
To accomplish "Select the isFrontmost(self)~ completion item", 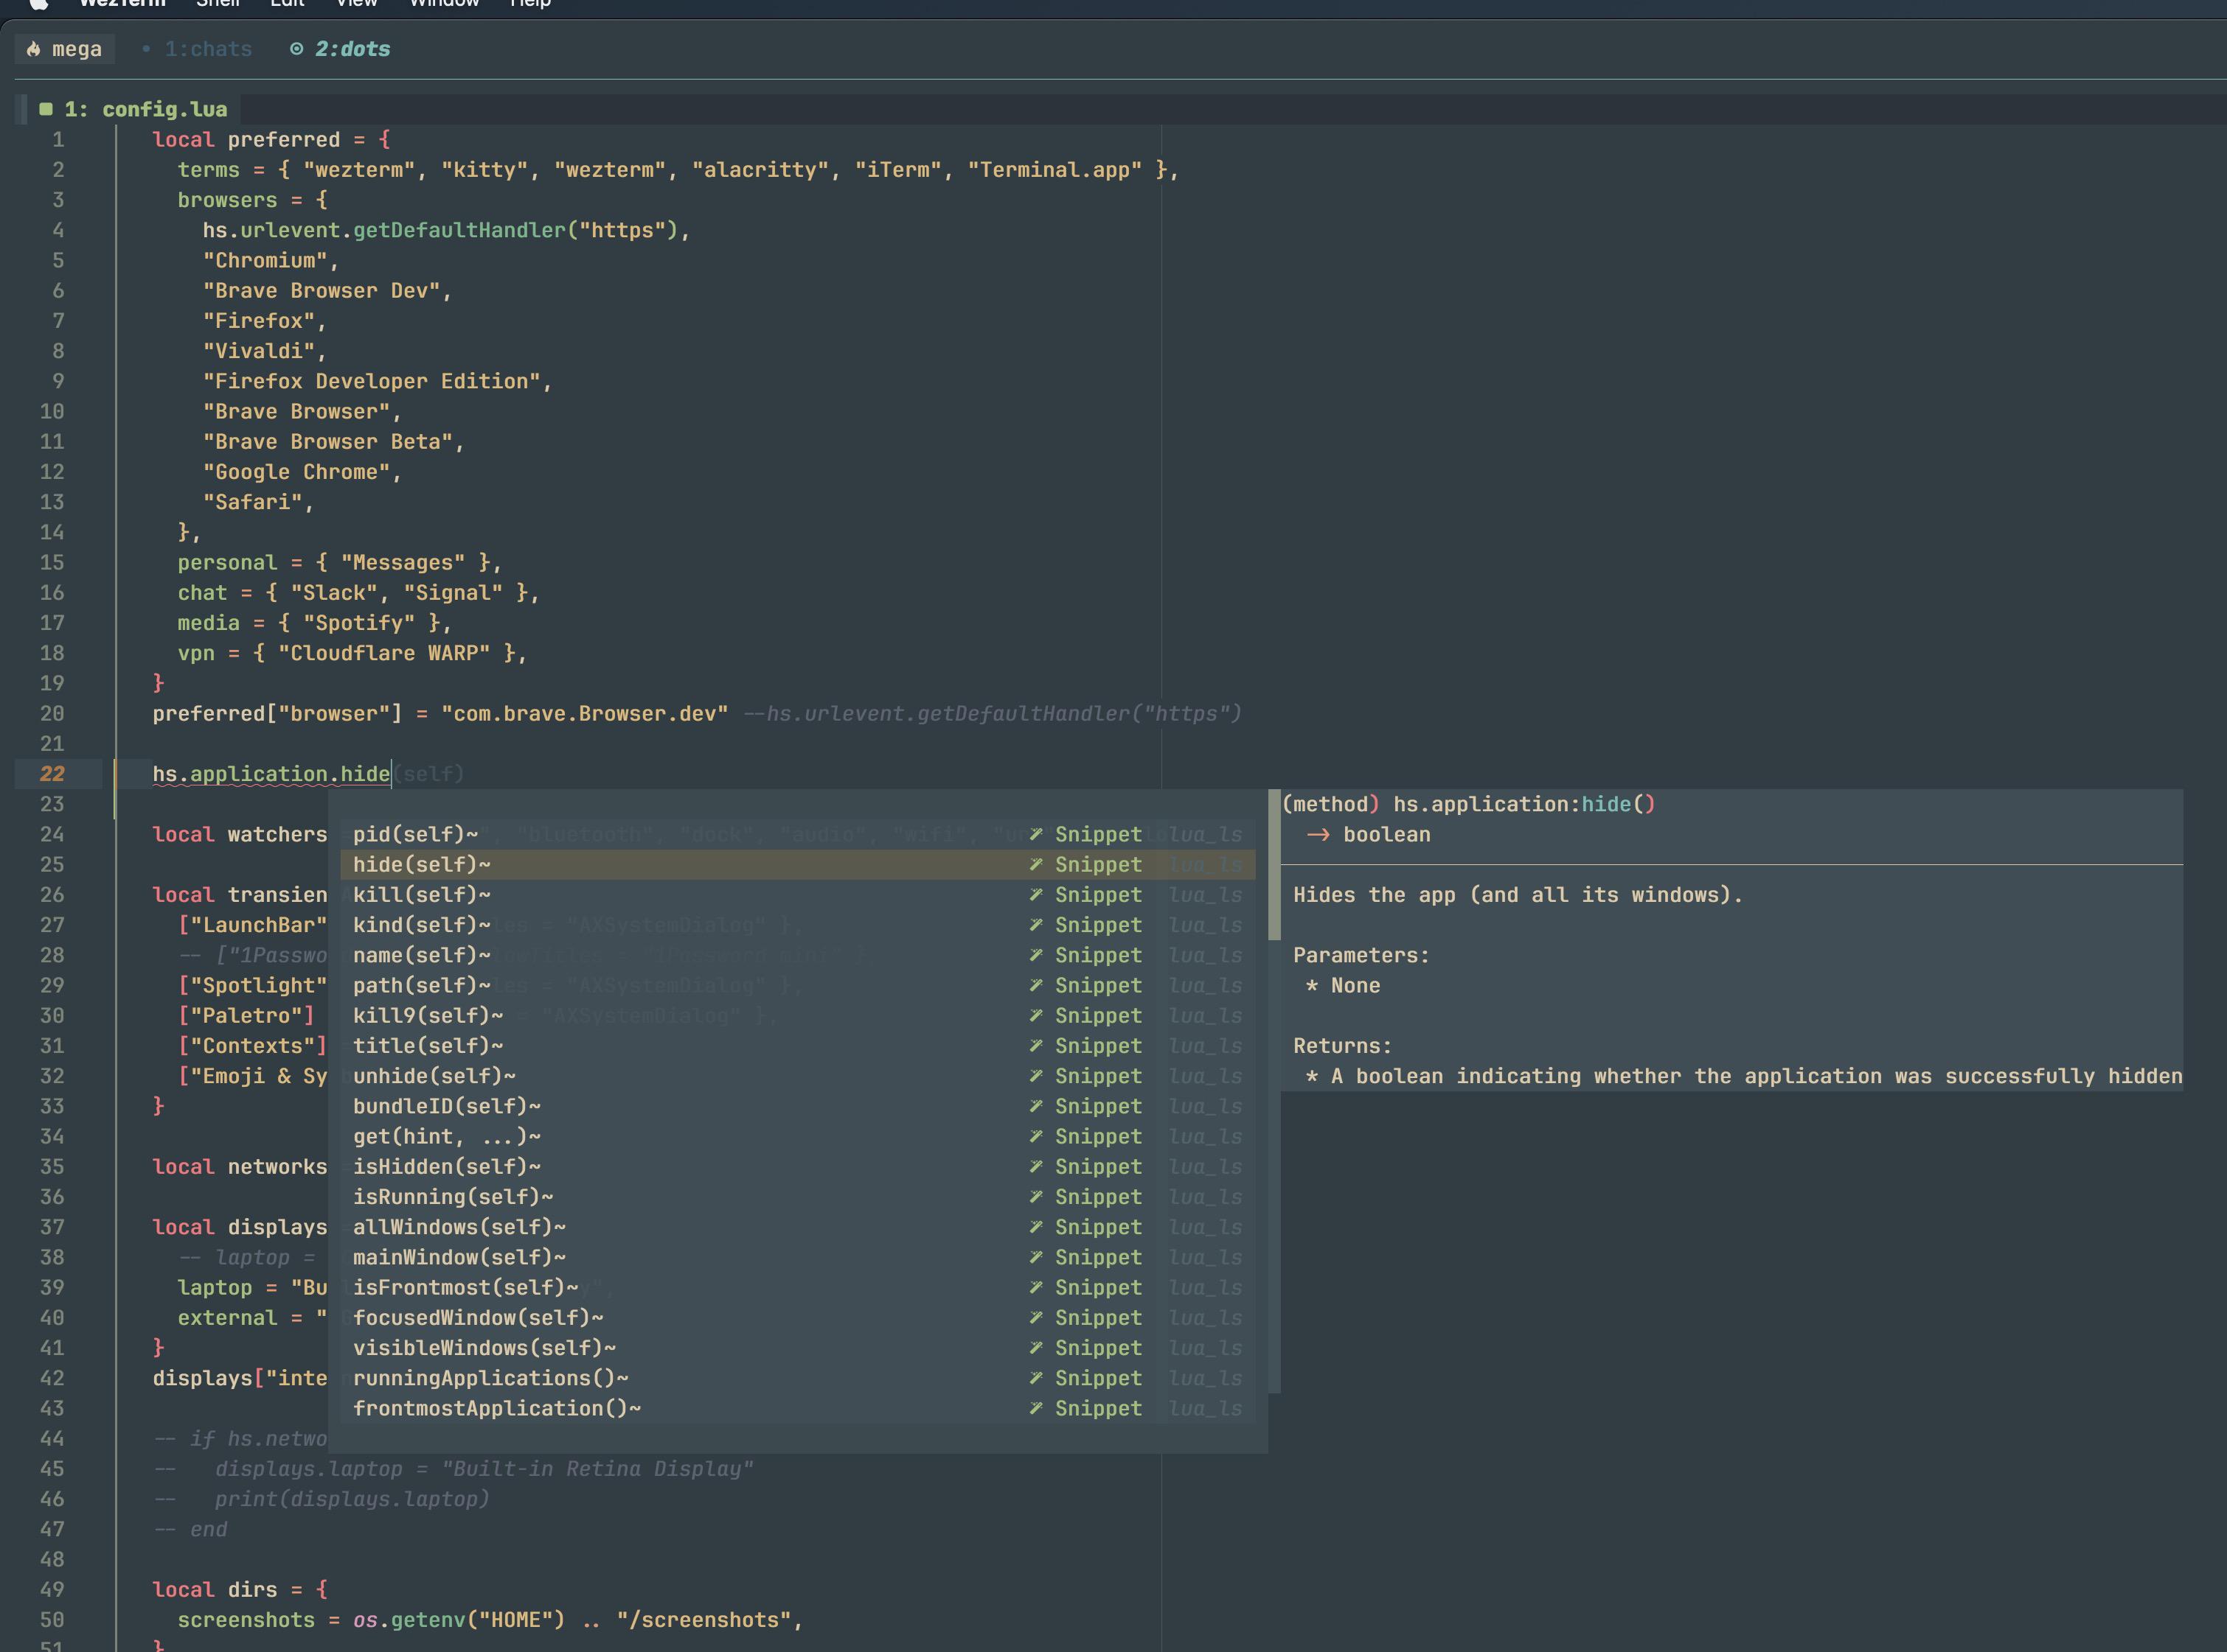I will pos(798,1287).
